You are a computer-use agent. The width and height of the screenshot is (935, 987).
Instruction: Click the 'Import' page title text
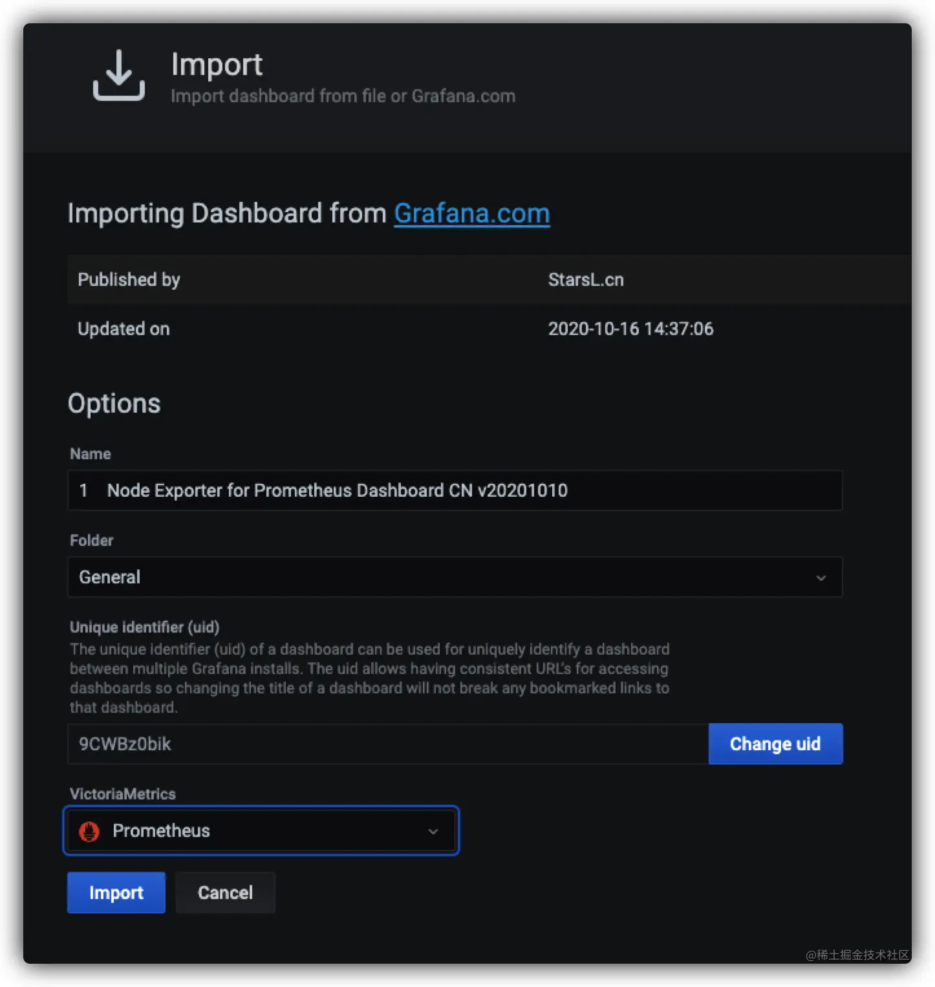217,65
